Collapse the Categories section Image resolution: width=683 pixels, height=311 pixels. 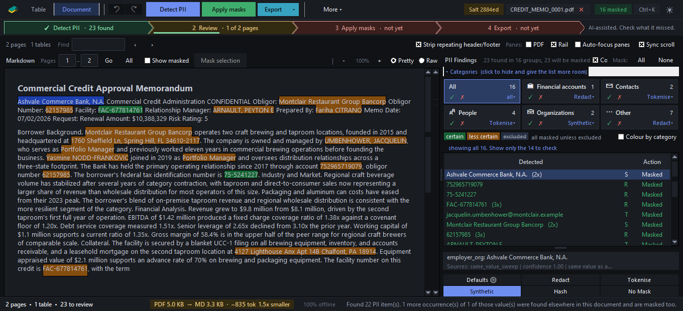coord(516,72)
